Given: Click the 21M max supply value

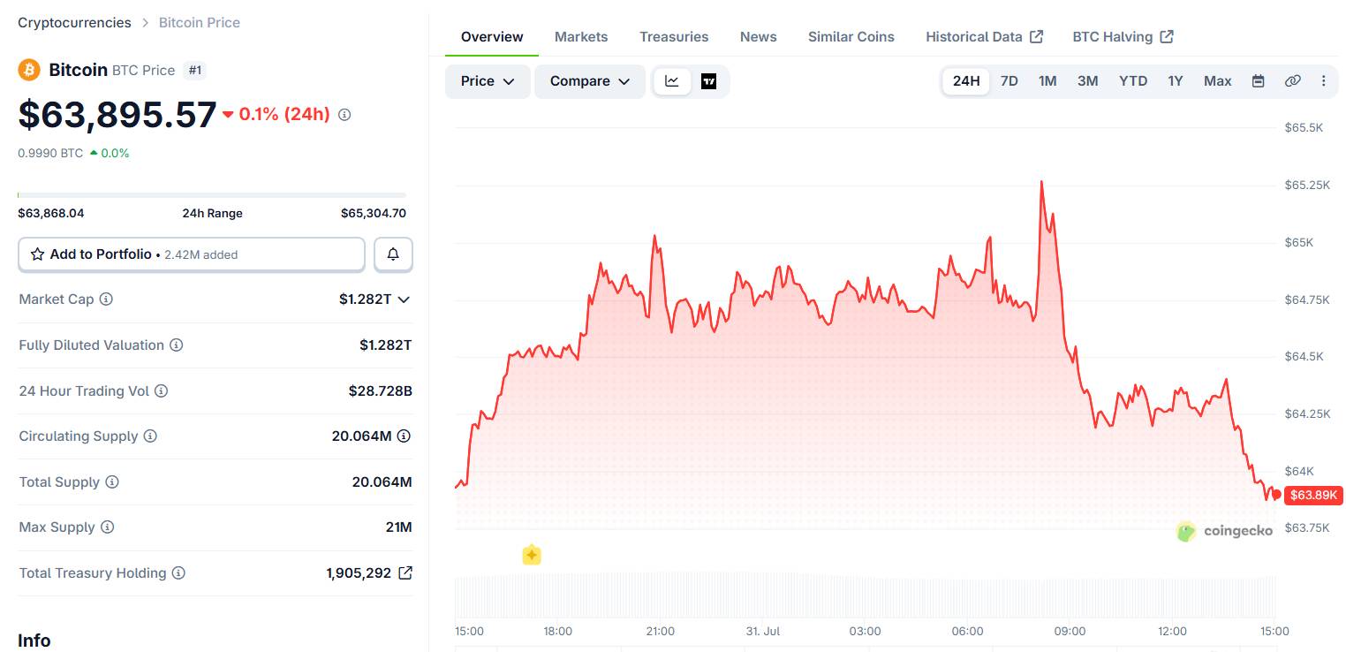Looking at the screenshot, I should (399, 527).
